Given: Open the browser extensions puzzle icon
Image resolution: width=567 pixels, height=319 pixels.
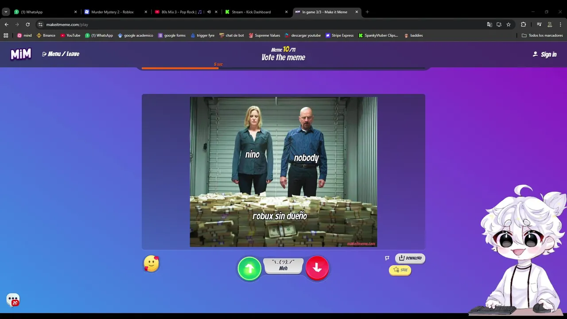Looking at the screenshot, I should 523,24.
